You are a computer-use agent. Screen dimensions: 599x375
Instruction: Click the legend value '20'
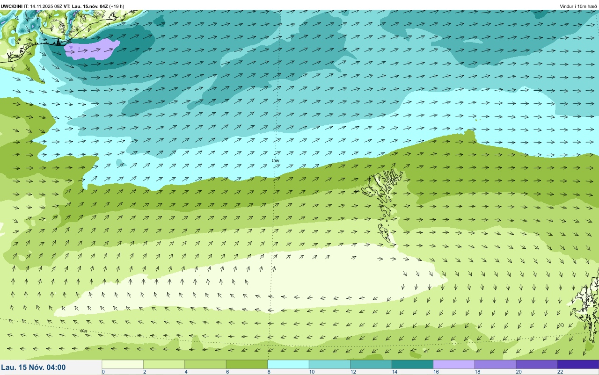point(519,372)
